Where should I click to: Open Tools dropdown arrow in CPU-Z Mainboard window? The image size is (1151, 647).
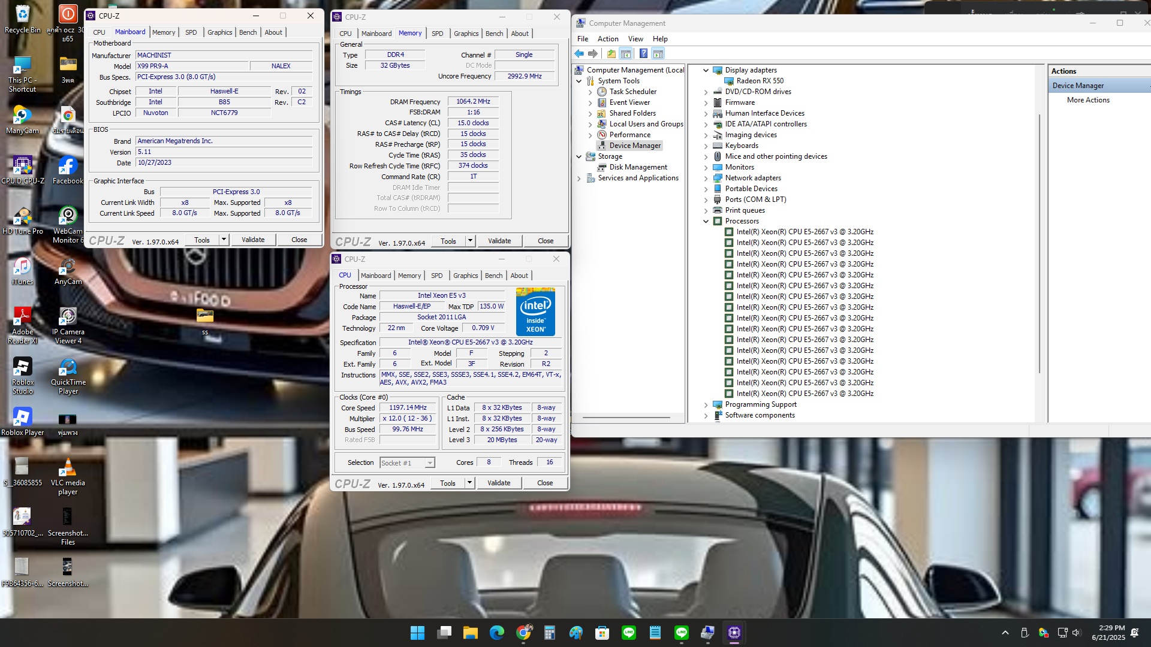tap(224, 240)
